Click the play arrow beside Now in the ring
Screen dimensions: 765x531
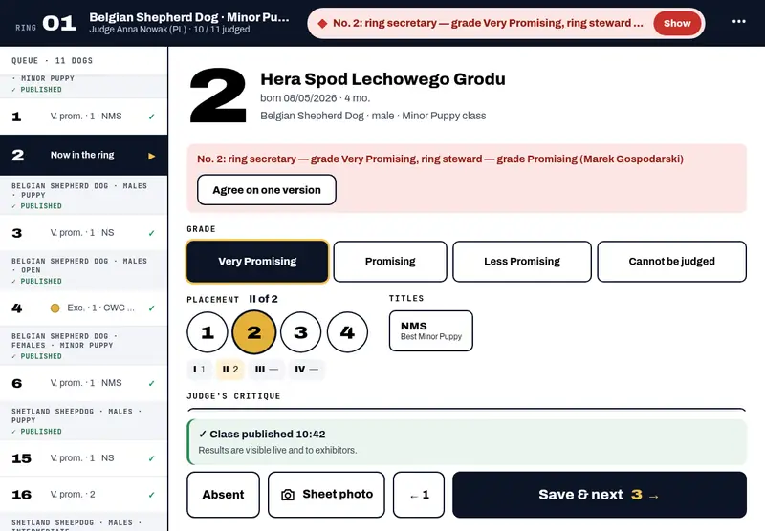(x=152, y=156)
